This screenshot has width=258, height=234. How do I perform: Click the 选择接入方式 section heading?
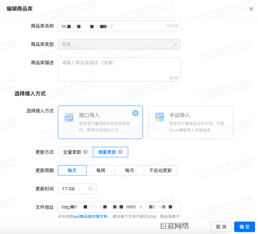click(30, 94)
